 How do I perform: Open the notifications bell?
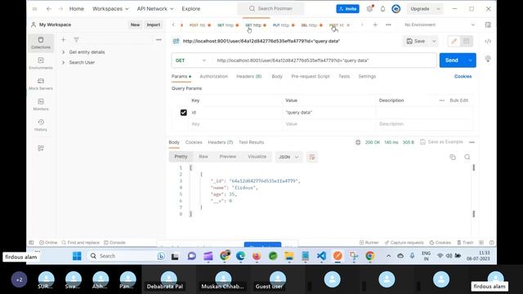point(382,9)
